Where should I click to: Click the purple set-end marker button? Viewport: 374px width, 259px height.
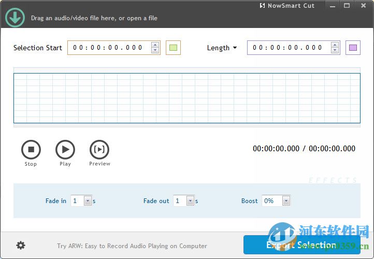[353, 48]
